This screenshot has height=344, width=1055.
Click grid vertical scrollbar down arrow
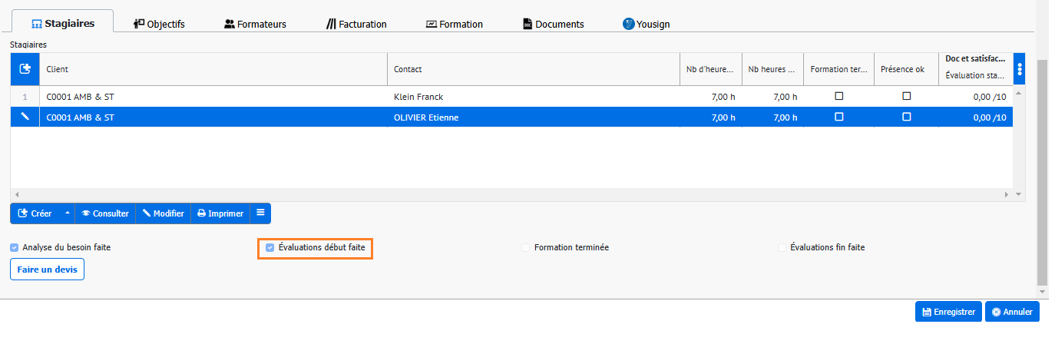(1019, 195)
